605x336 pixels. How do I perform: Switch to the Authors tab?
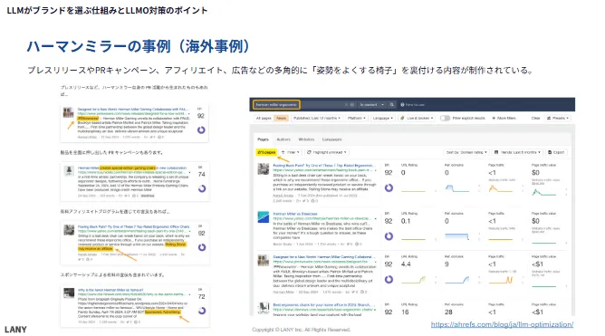pyautogui.click(x=283, y=139)
